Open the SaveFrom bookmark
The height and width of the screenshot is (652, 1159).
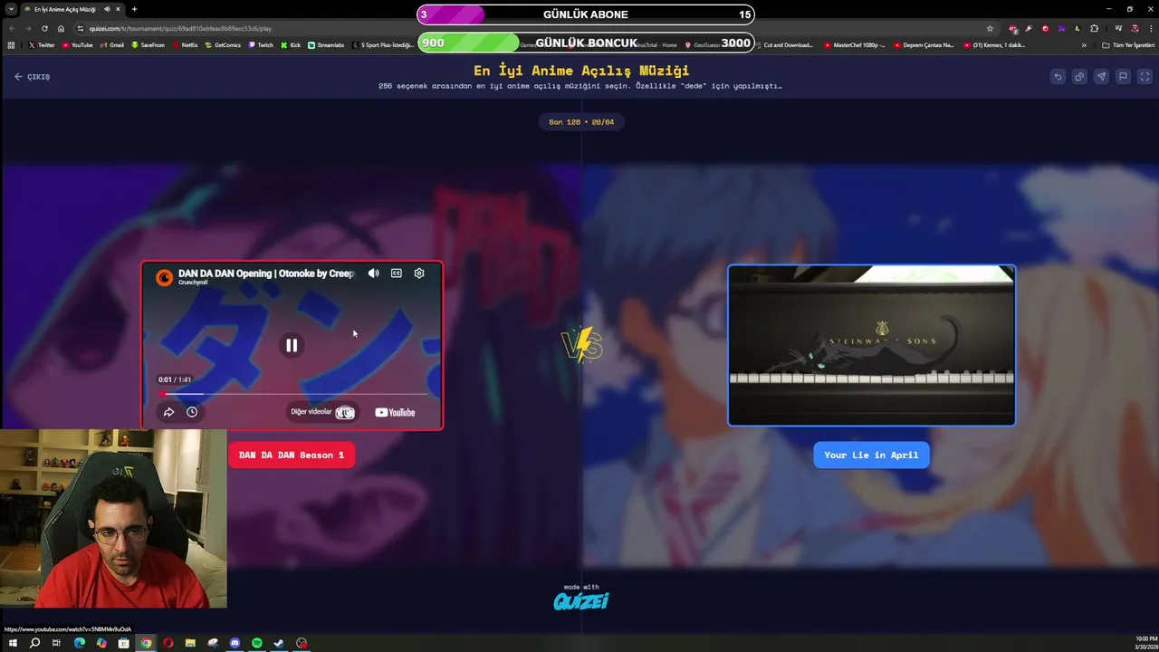click(148, 44)
